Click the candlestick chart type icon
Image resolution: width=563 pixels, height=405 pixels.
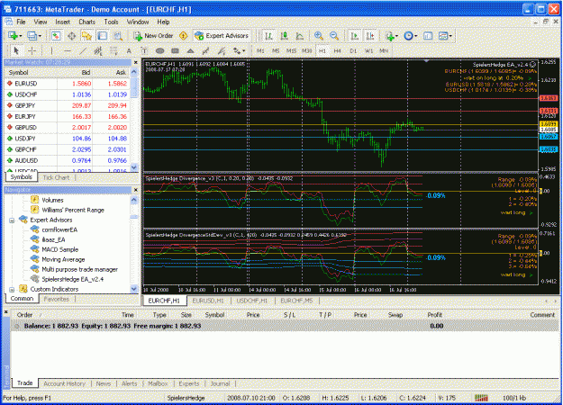pos(284,36)
